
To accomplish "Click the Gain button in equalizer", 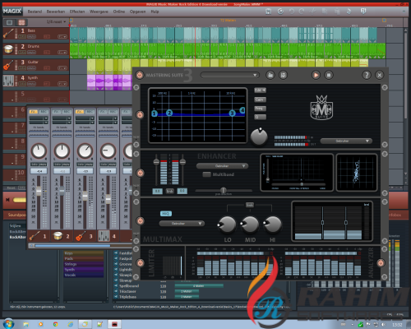I will click(x=260, y=100).
